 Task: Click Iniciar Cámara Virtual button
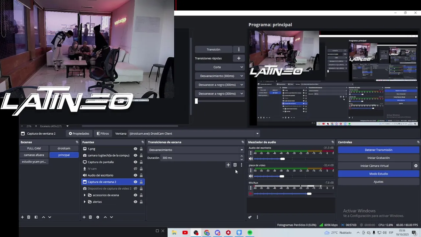click(x=375, y=166)
